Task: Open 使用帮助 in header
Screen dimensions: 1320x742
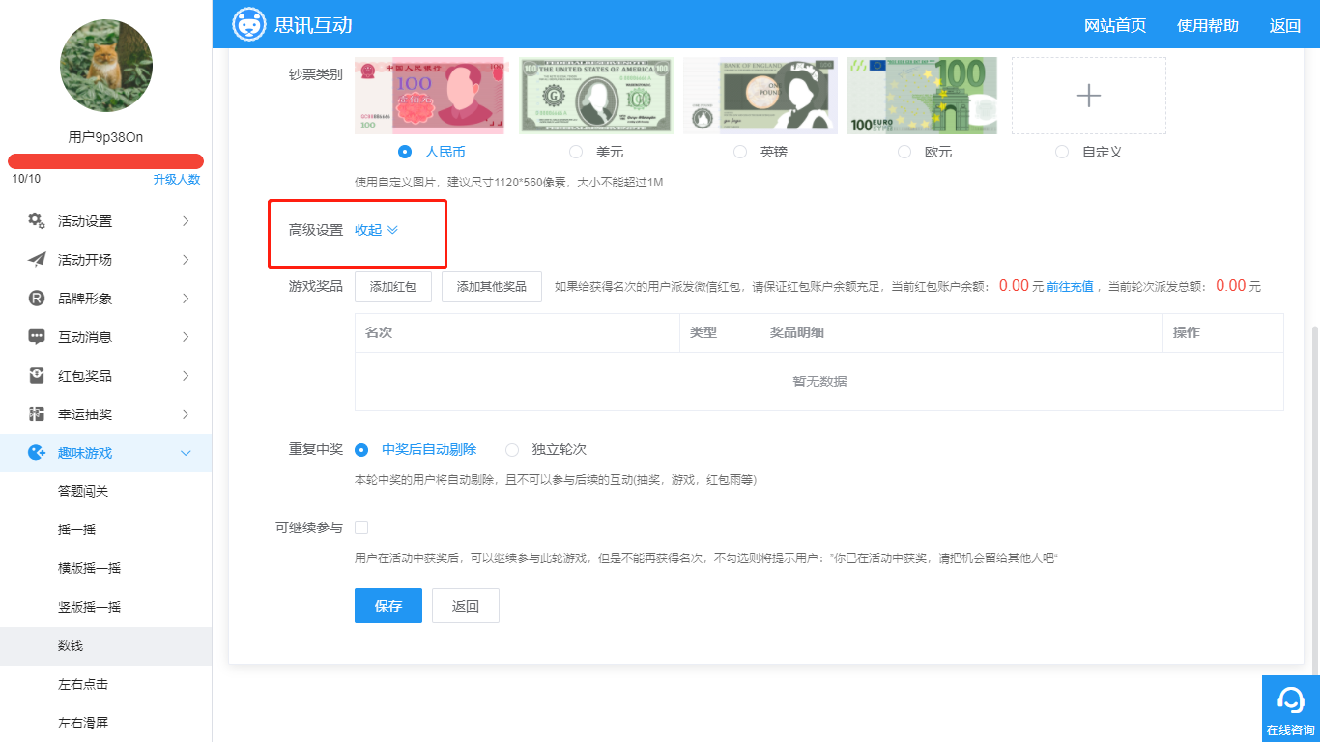Action: pyautogui.click(x=1208, y=25)
